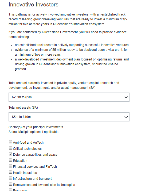Click chevron arrow on $5m to $10m select
Screen dimensions: 145x191
(x=126, y=117)
